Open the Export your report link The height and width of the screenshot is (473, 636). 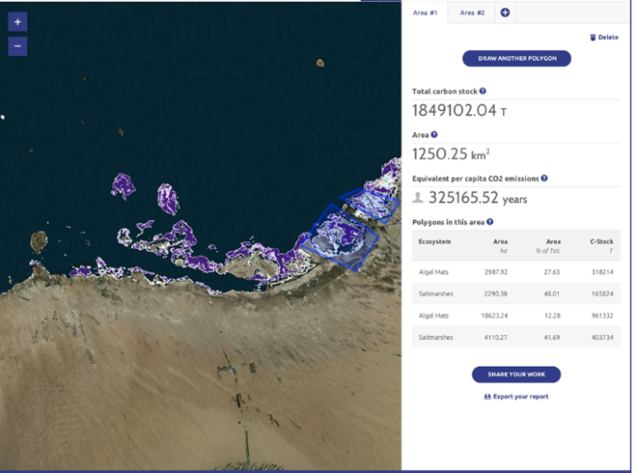coord(520,397)
